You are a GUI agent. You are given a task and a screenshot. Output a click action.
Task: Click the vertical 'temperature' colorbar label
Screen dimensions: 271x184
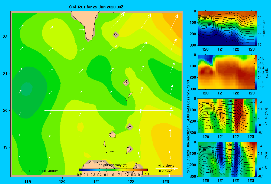pos(264,28)
